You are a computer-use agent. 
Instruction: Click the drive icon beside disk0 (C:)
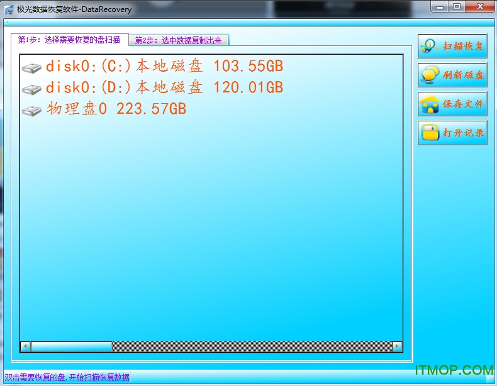click(x=31, y=68)
